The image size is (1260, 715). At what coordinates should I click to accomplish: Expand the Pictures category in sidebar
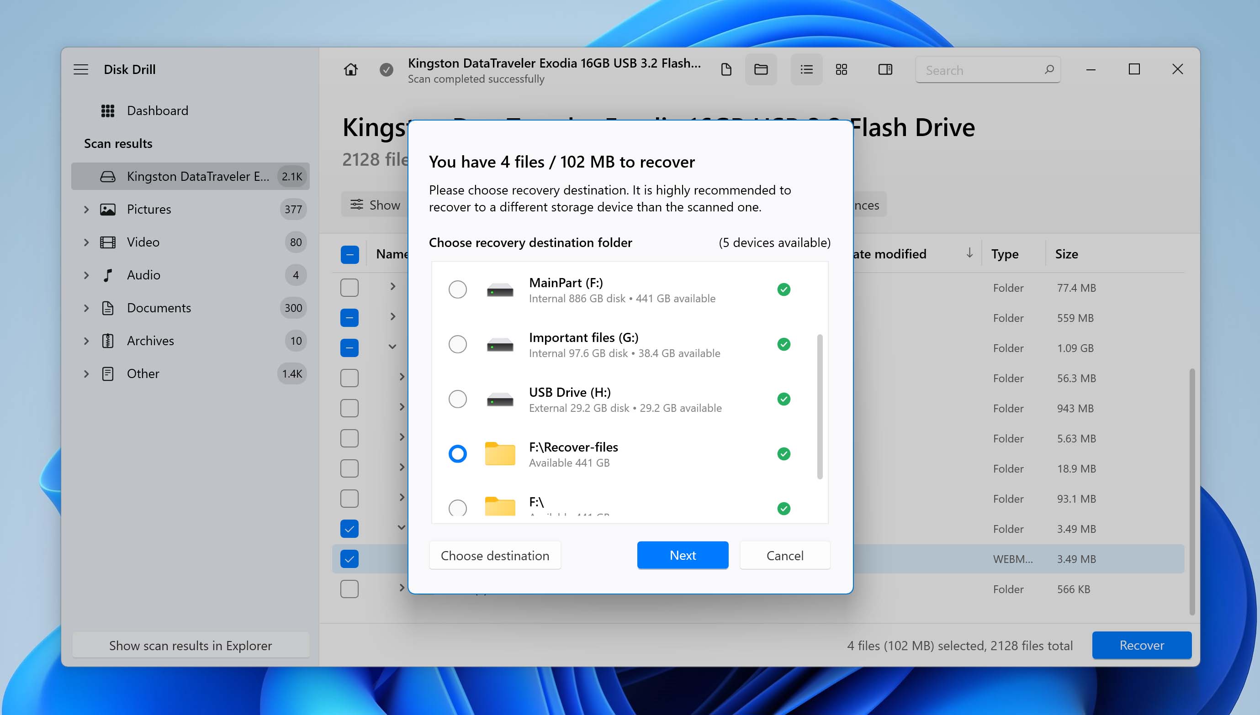coord(86,208)
